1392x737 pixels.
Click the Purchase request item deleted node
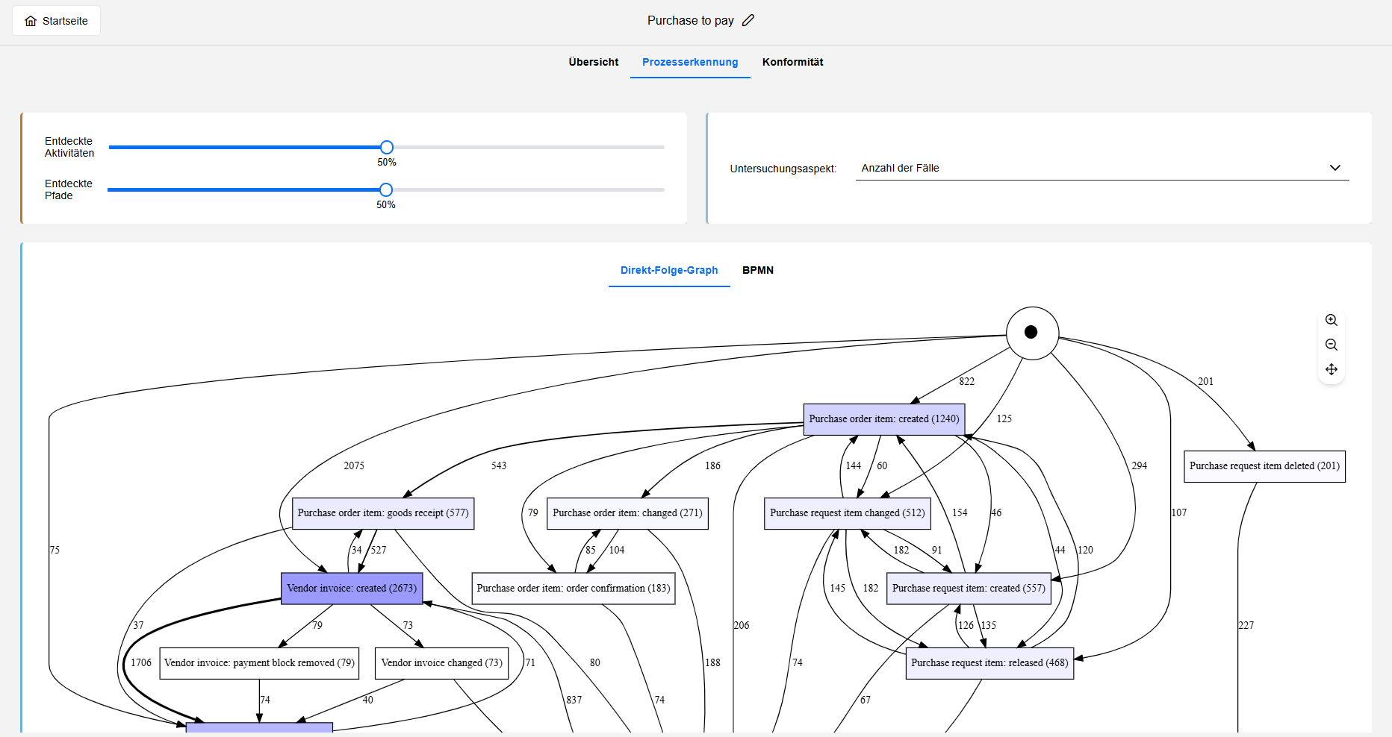[x=1264, y=466]
